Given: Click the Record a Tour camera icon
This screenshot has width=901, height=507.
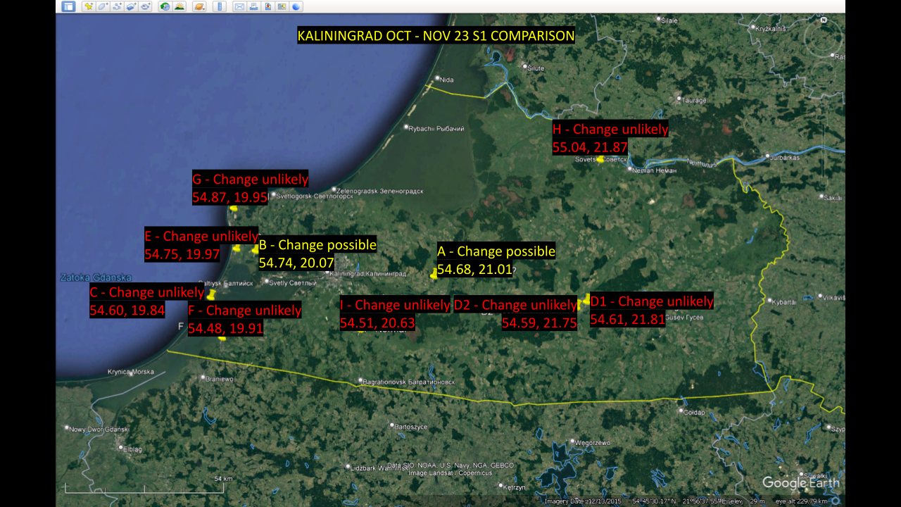Looking at the screenshot, I should (x=145, y=6).
